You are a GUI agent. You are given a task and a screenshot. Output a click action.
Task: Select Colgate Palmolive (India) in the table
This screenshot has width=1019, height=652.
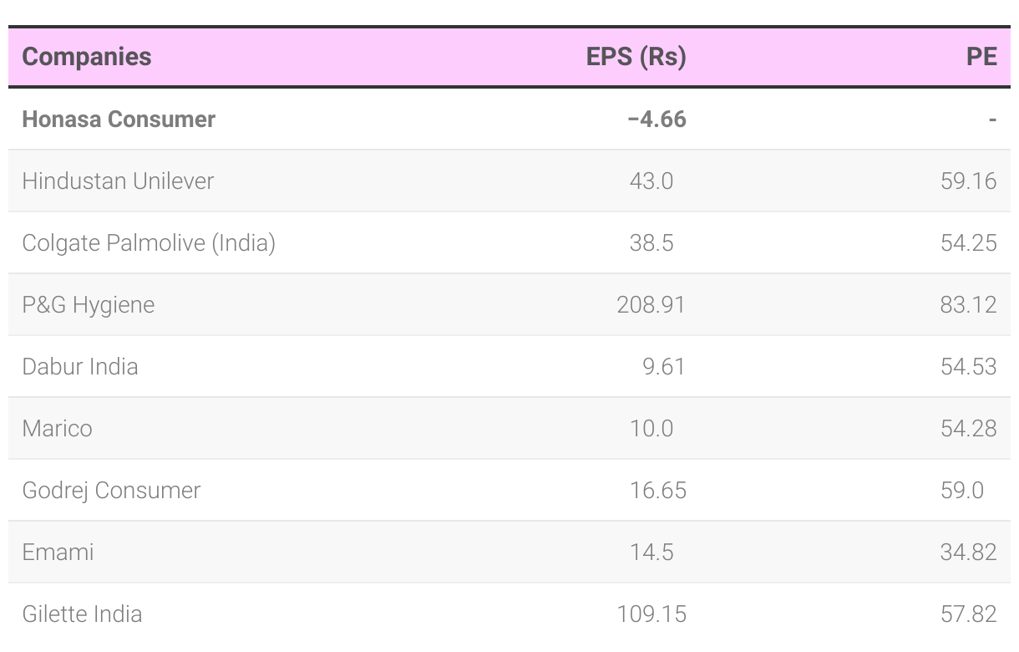point(149,243)
